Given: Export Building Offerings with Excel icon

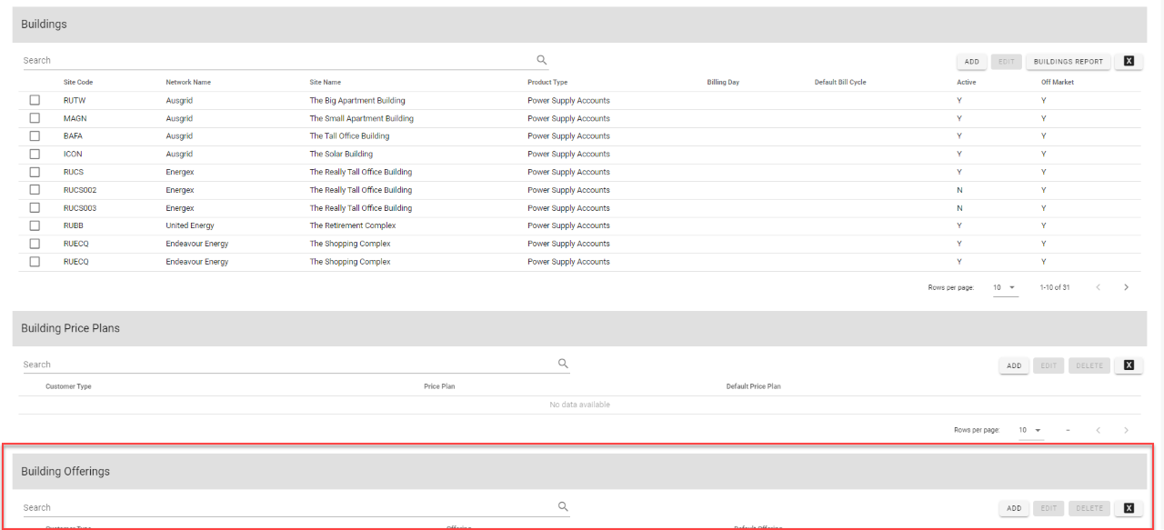Looking at the screenshot, I should [1129, 508].
